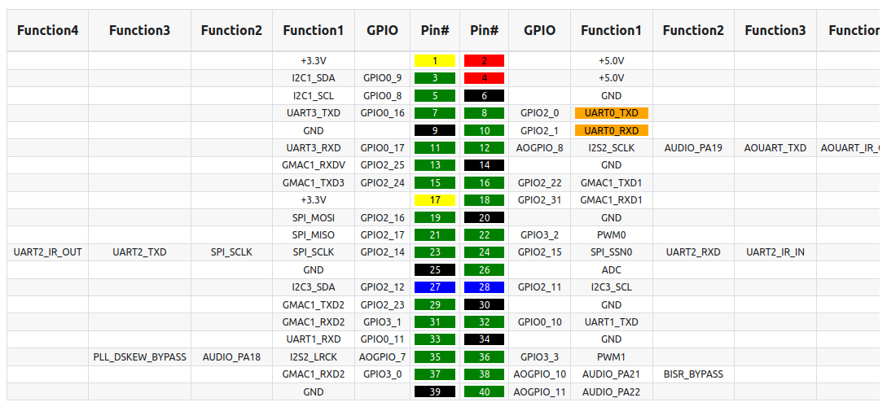Select the BISR_BYPASS cell

pos(693,374)
